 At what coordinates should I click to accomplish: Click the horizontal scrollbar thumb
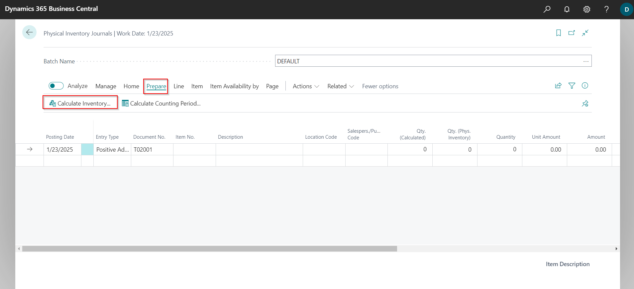tap(210, 249)
